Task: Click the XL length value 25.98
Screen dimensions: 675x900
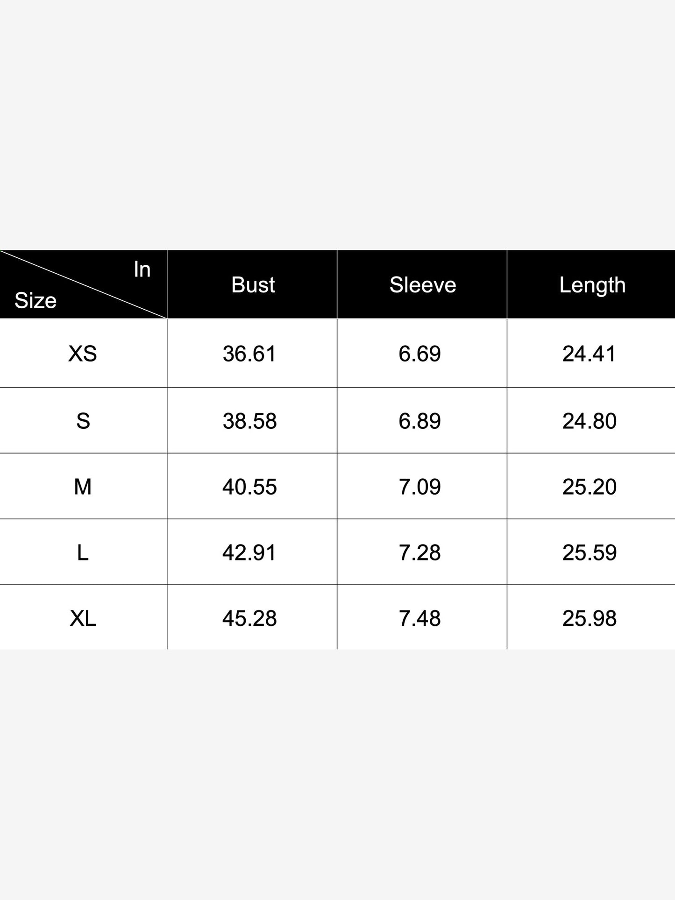Action: pos(590,618)
